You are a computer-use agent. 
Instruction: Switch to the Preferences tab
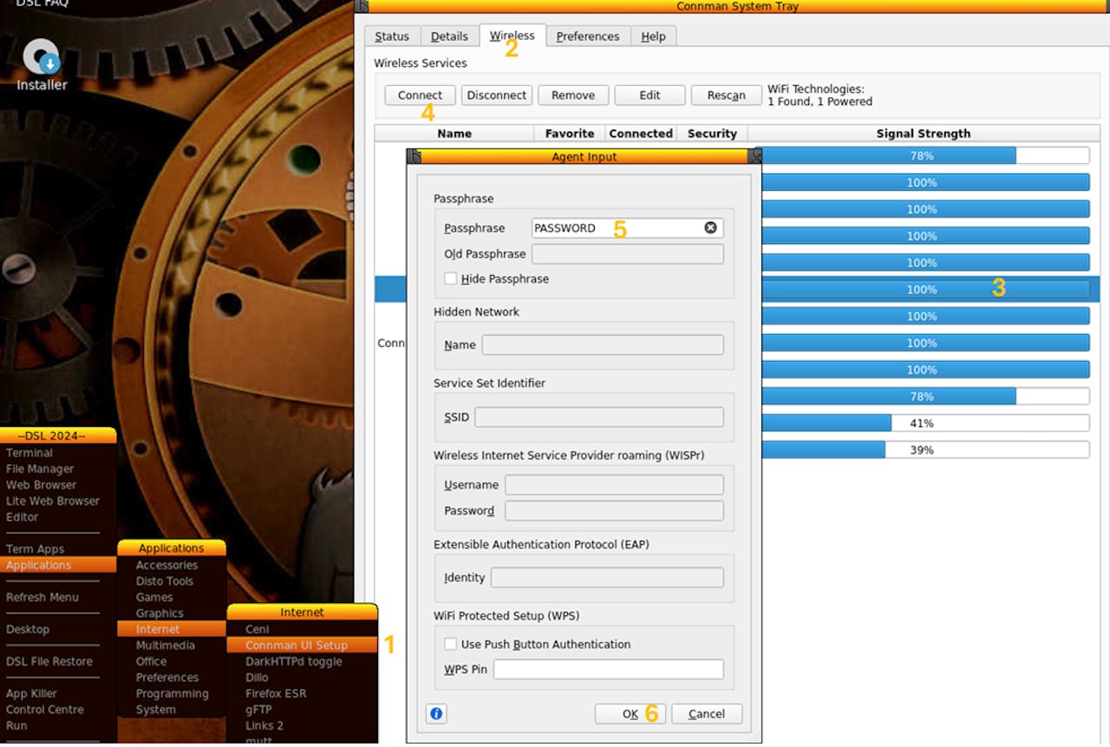[x=587, y=36]
